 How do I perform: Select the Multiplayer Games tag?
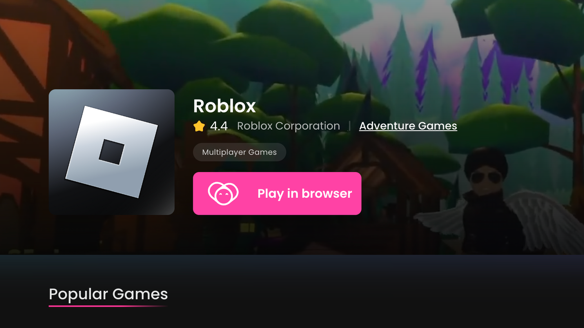(239, 152)
